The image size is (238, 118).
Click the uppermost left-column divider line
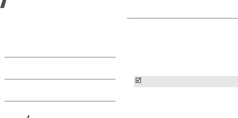click(60, 57)
